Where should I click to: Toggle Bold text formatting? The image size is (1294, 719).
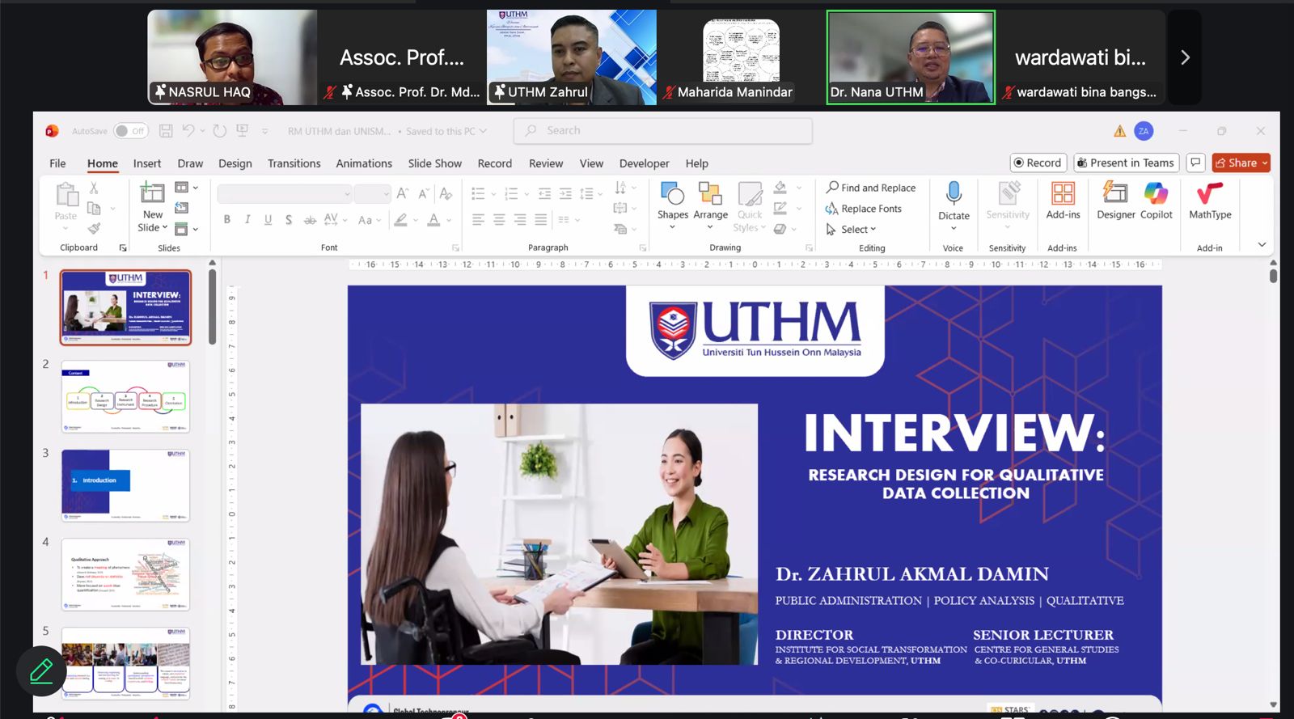click(x=227, y=219)
